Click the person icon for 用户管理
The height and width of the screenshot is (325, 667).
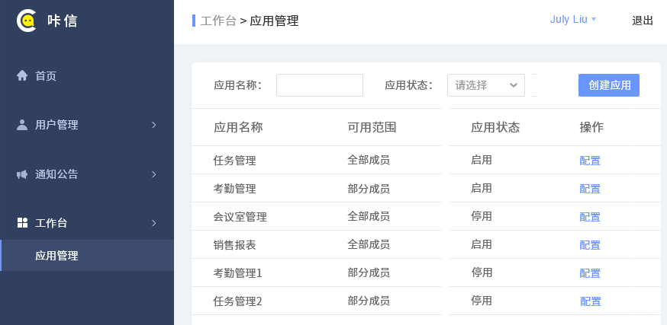click(x=22, y=125)
